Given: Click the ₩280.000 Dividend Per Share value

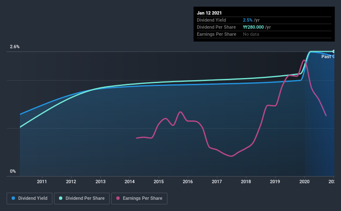Looking at the screenshot, I should click(253, 27).
